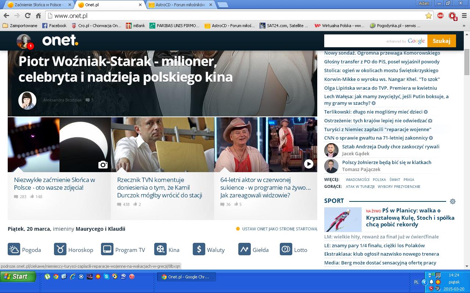The width and height of the screenshot is (470, 293).
Task: Launch iTunes from the quick launch bar
Action: [132, 277]
